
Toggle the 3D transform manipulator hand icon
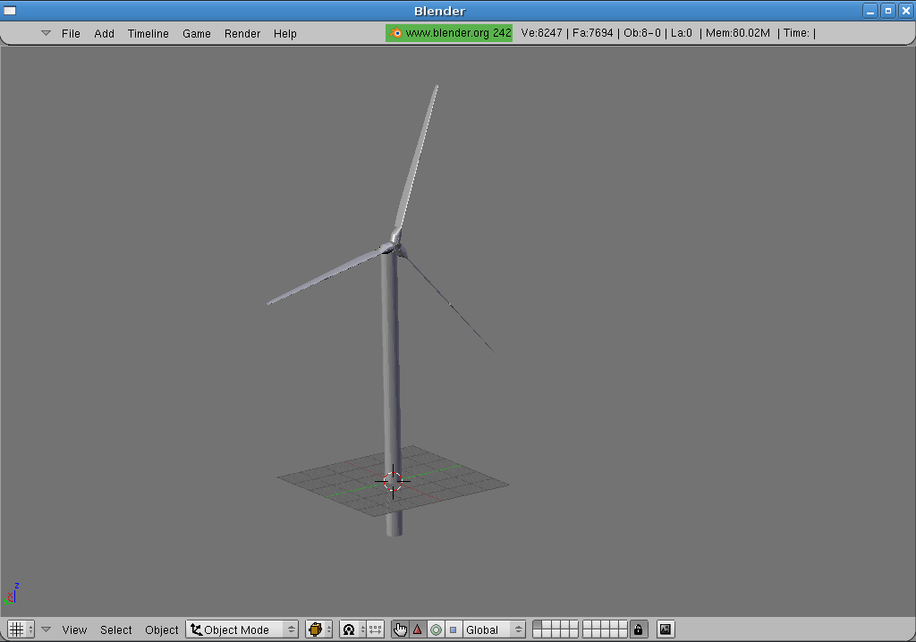[400, 629]
